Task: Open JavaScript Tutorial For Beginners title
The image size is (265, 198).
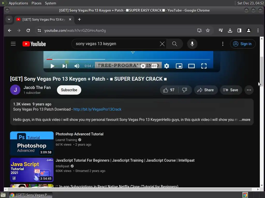Action: (x=125, y=160)
